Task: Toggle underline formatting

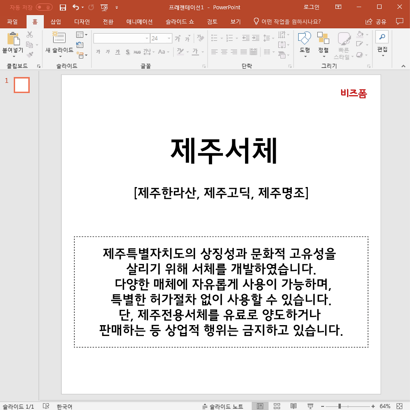Action: (x=117, y=52)
